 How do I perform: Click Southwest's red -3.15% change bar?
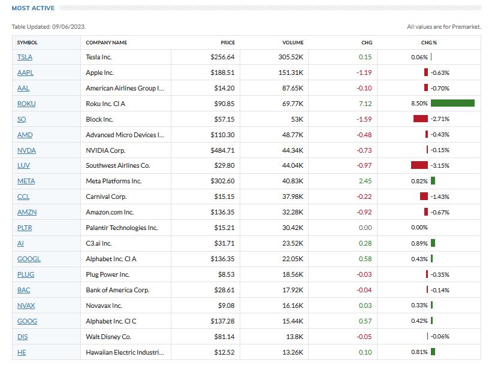pyautogui.click(x=419, y=165)
